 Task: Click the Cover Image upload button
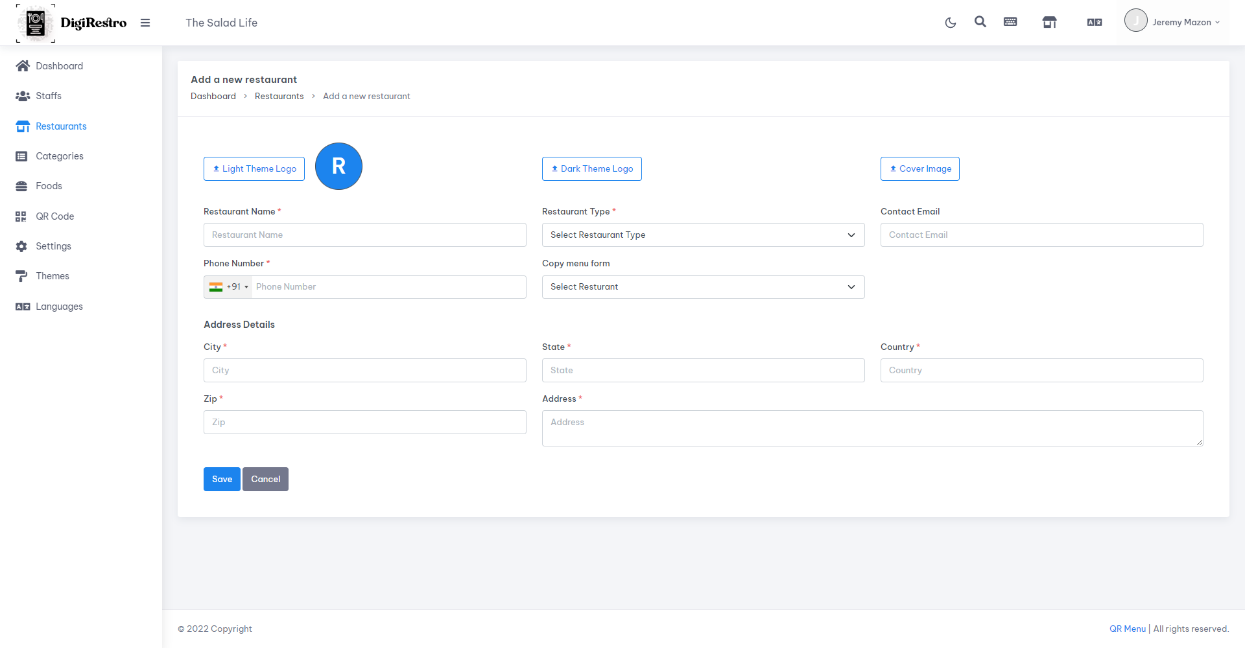coord(919,169)
